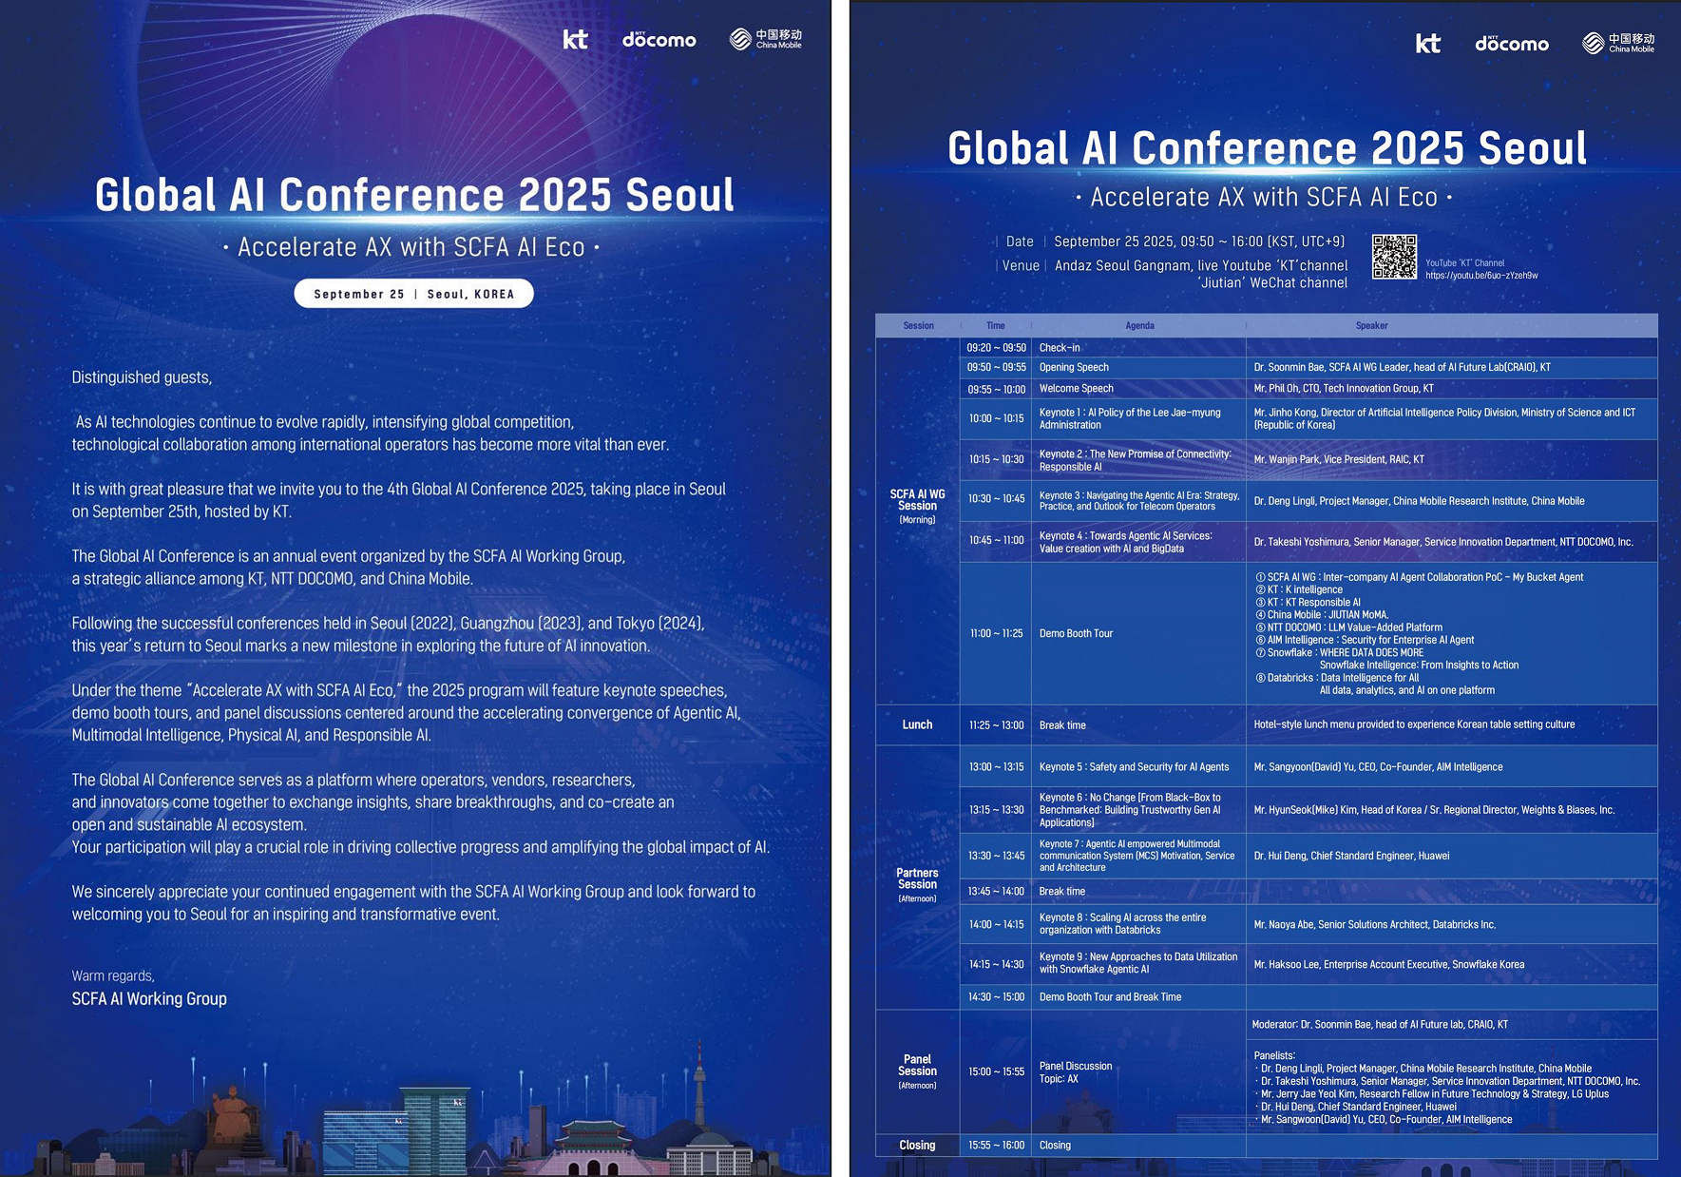Click demo item "China Mobile : JIUTIAN MoMA."
The image size is (1681, 1177).
point(1322,615)
